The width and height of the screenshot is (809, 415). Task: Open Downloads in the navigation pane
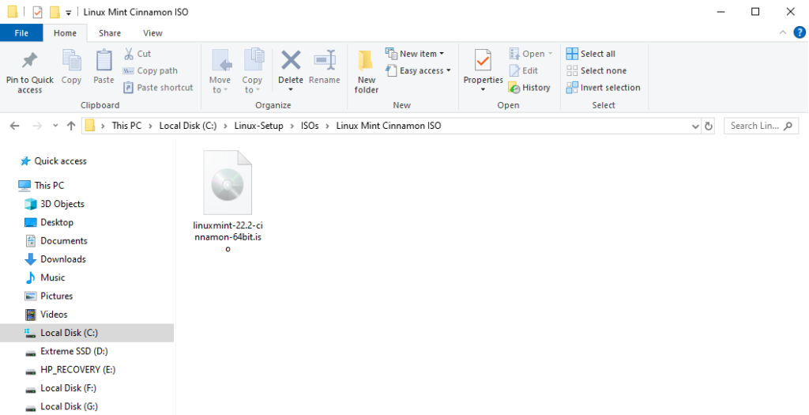coord(62,259)
